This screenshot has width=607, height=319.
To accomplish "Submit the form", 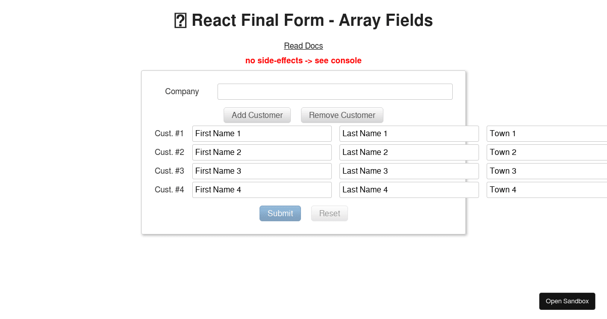I will 280,214.
